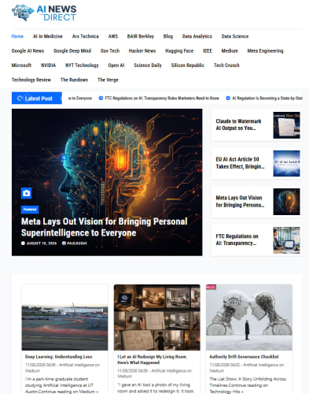Open article Authority Drift Governance Checklist
Image resolution: width=309 pixels, height=394 pixels.
coord(244,357)
